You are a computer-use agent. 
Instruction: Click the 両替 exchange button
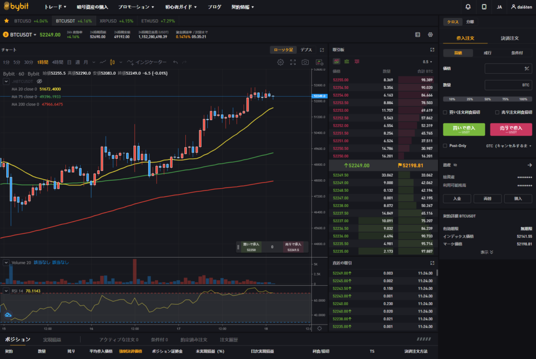[x=487, y=199]
